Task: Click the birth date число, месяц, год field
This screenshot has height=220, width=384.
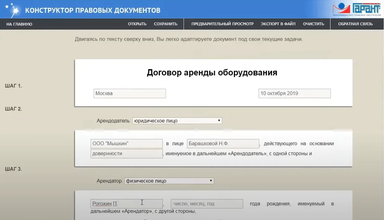Action: pyautogui.click(x=207, y=204)
